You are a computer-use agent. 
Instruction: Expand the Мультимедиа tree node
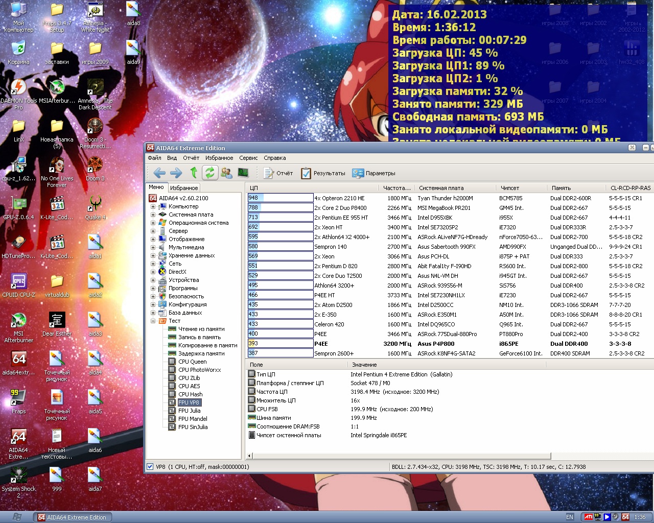tap(153, 247)
